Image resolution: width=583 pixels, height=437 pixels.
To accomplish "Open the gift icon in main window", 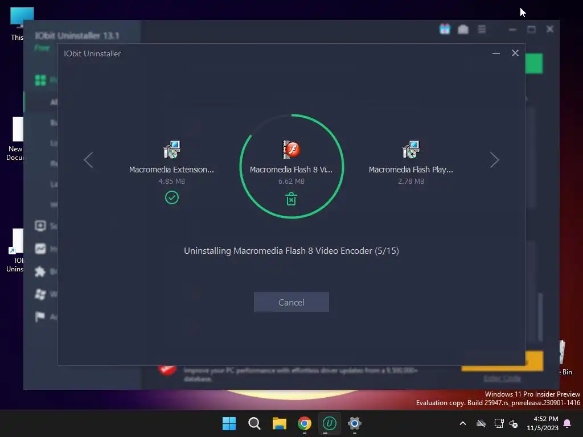I will point(445,29).
